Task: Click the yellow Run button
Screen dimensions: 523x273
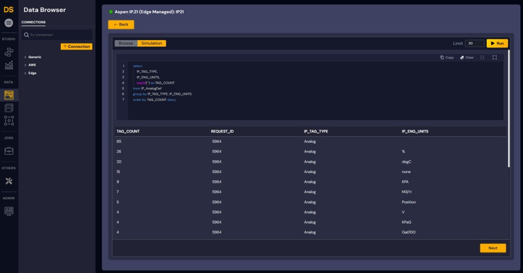Action: click(497, 44)
